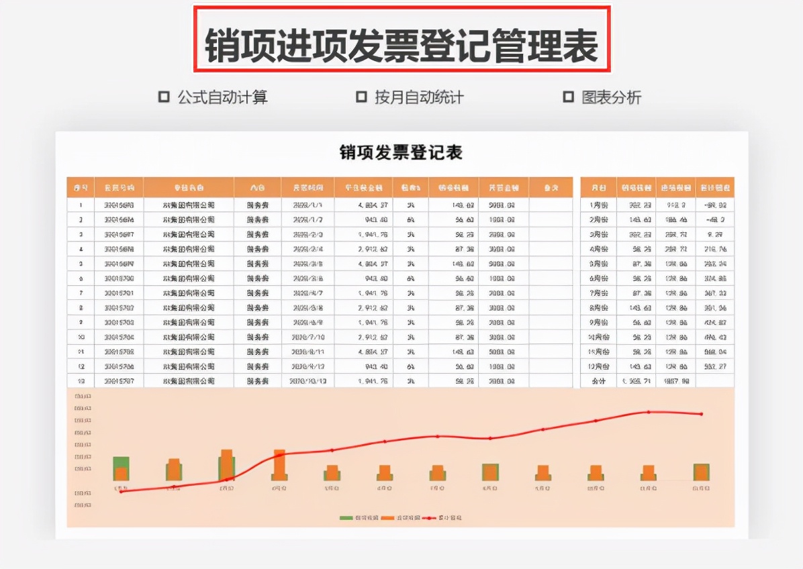Tick the 公式自动计算 checkbox square
The image size is (803, 569).
pos(164,97)
